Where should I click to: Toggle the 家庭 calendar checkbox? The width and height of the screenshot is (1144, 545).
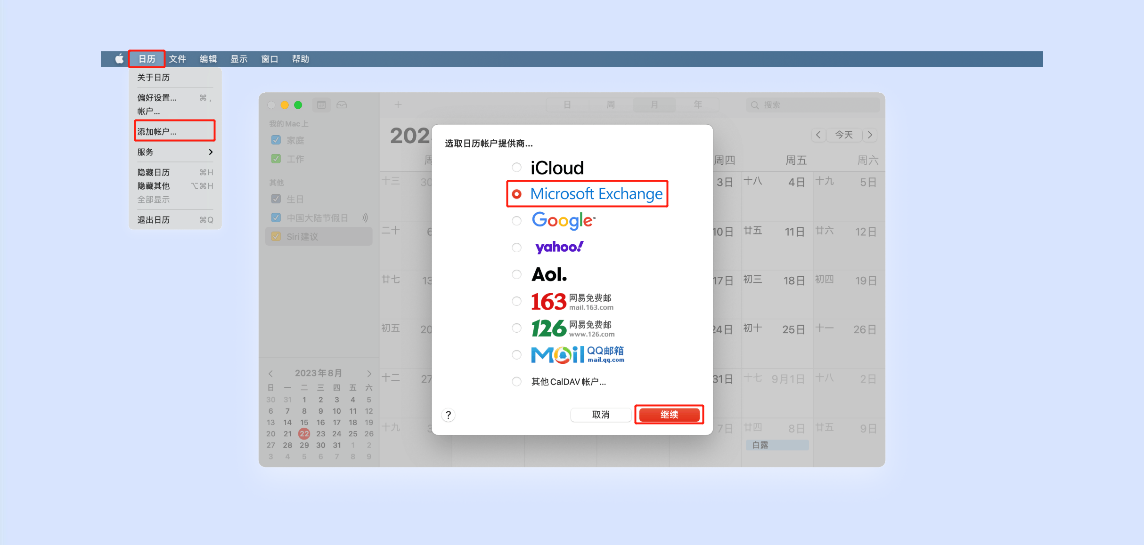click(276, 140)
